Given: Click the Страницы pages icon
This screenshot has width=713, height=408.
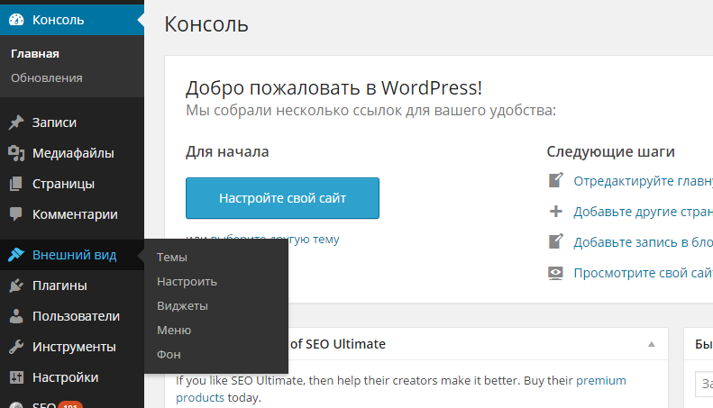Looking at the screenshot, I should click(x=16, y=184).
